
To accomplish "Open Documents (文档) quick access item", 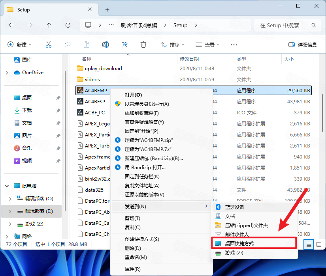I will 23,123.
